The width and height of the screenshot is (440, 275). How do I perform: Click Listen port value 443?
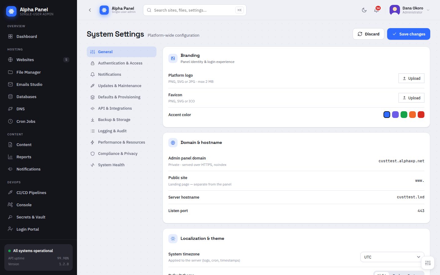pos(421,211)
